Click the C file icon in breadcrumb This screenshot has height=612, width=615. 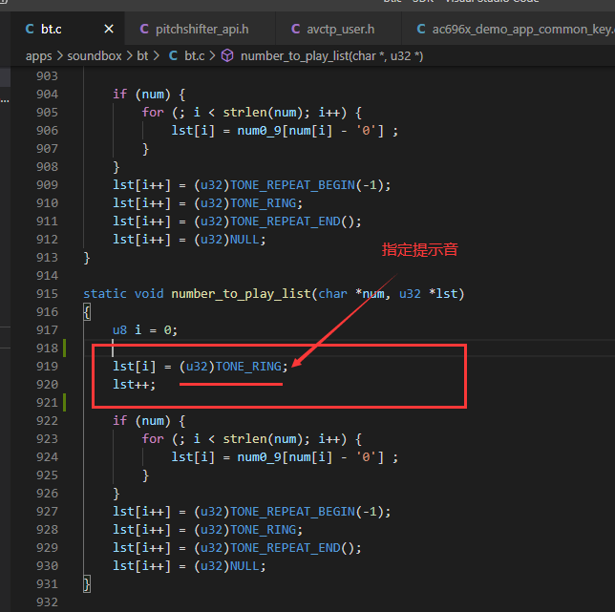[173, 56]
